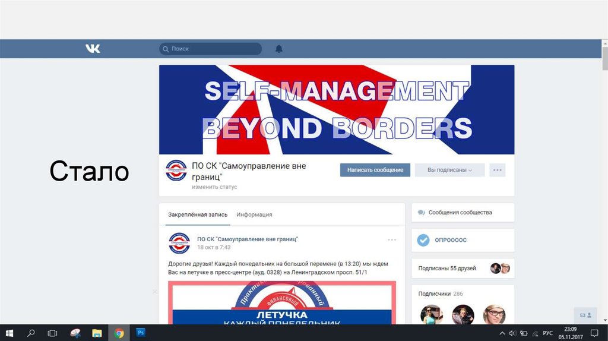Open File Explorer from taskbar
The width and height of the screenshot is (608, 341).
tap(97, 333)
